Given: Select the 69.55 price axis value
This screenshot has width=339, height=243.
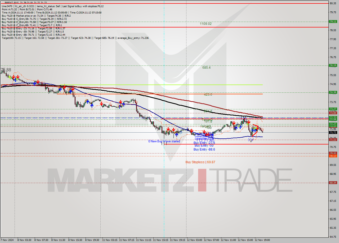Looking at the screenshot, I should pyautogui.click(x=333, y=165).
